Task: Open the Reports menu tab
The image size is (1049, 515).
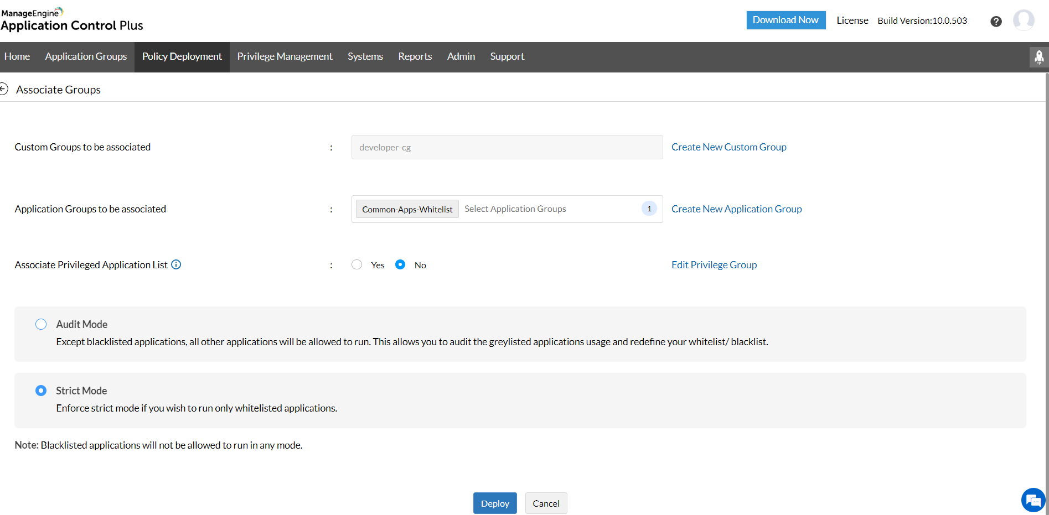Action: [415, 56]
